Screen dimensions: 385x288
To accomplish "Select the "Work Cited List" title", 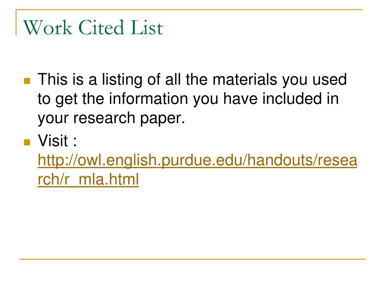I will pos(93,27).
